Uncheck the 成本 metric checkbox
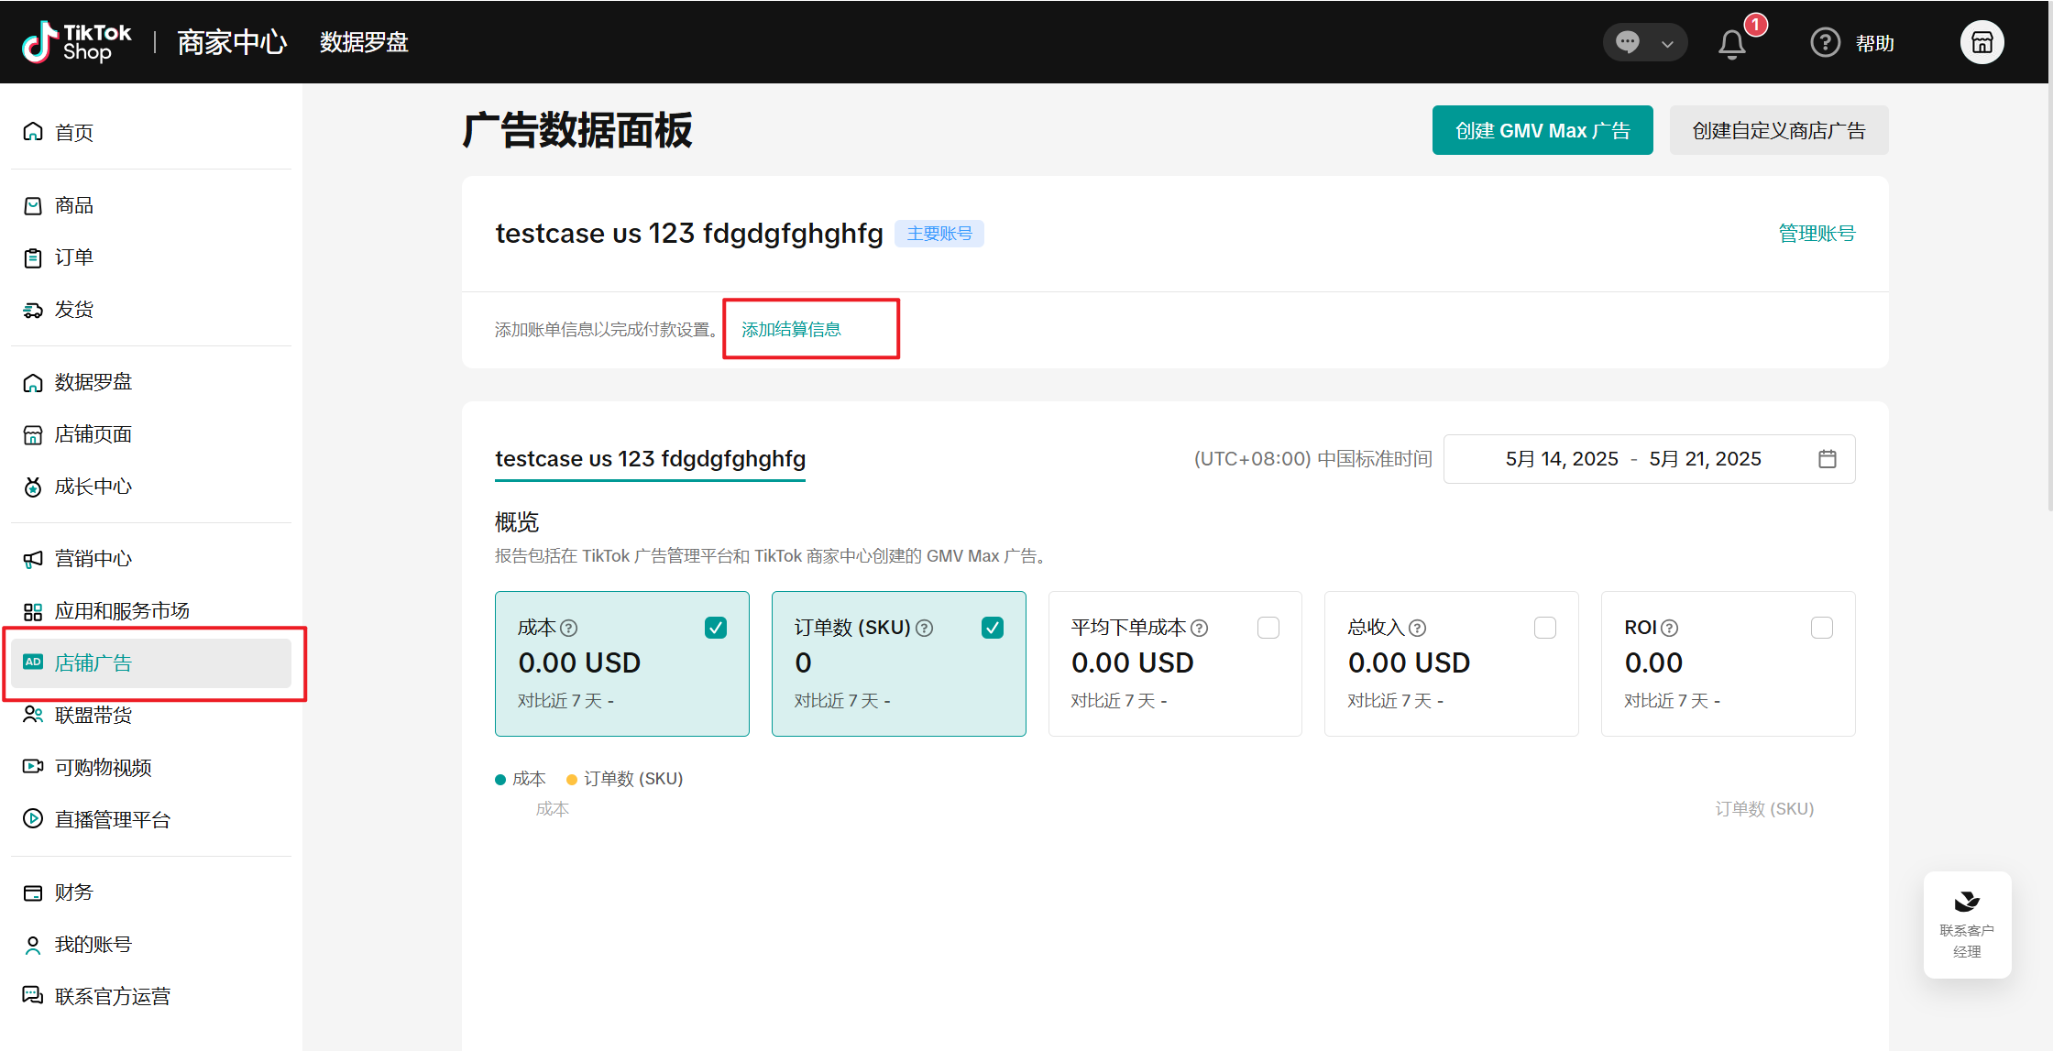The height and width of the screenshot is (1051, 2053). click(716, 628)
